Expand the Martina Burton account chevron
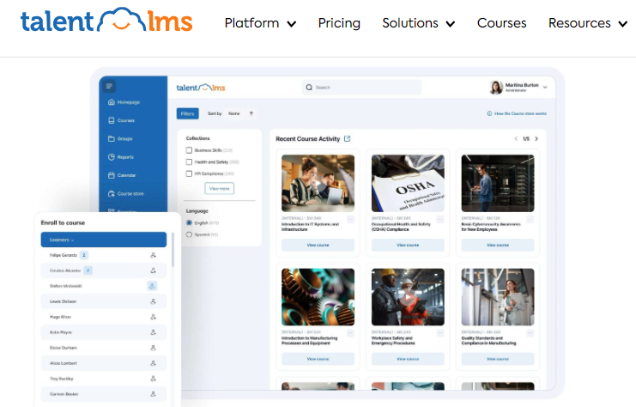 pos(545,87)
